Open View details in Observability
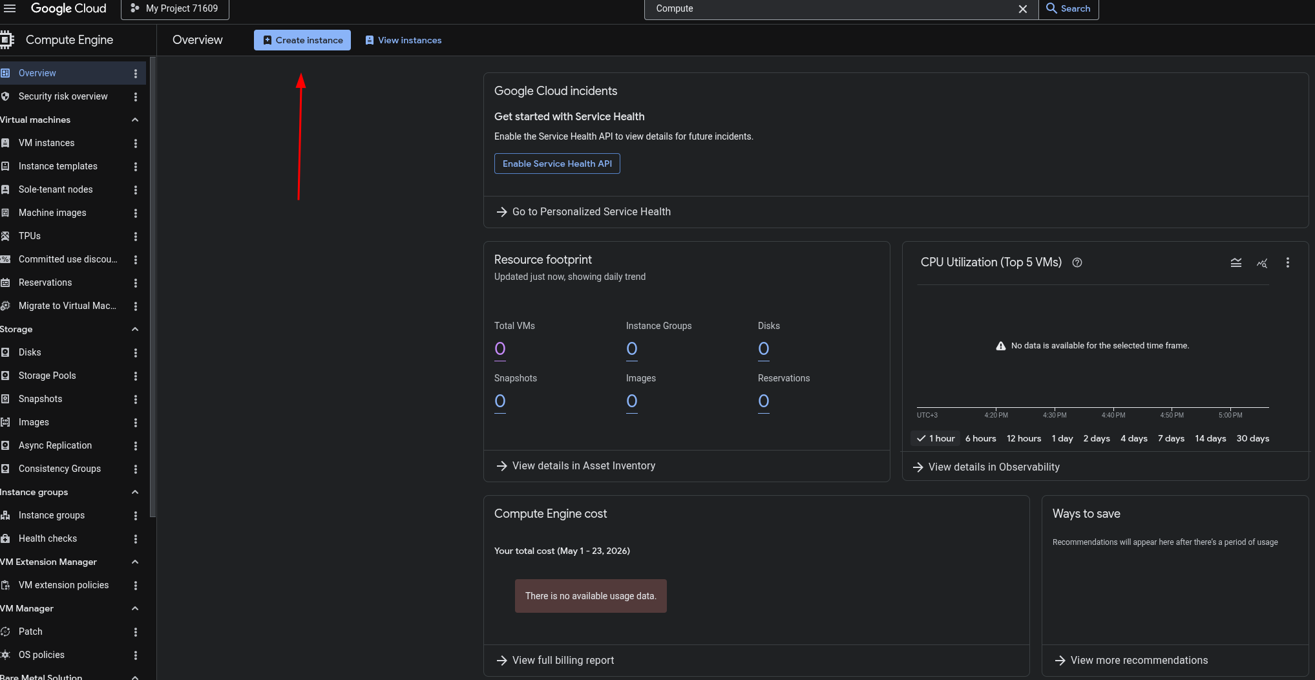Viewport: 1315px width, 680px height. [986, 467]
